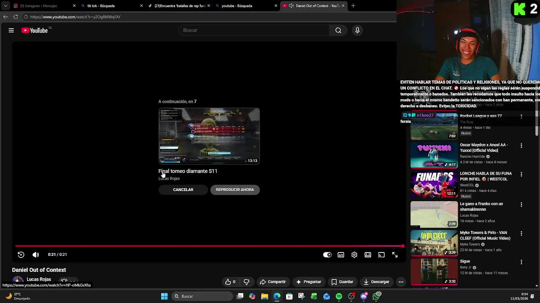Click the search magnifier button
This screenshot has height=303, width=540.
338,30
